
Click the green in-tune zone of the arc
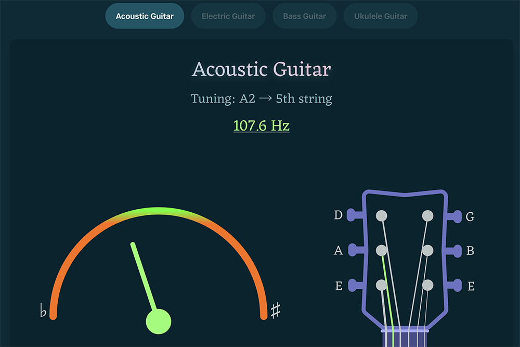[159, 211]
